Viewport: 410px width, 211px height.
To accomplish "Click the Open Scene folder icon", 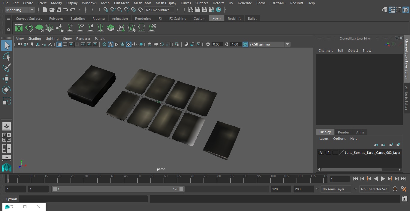I will click(x=52, y=10).
